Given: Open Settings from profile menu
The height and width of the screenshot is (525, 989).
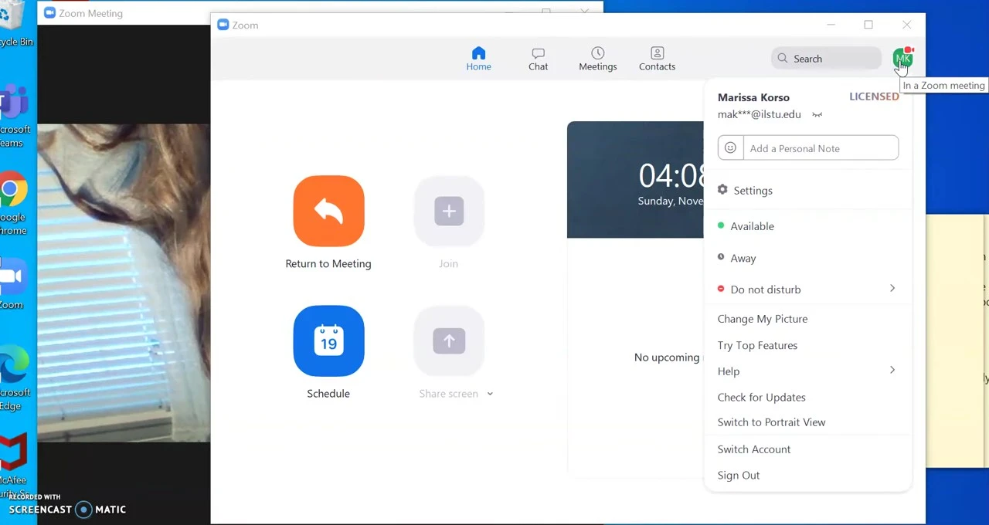Looking at the screenshot, I should (752, 191).
